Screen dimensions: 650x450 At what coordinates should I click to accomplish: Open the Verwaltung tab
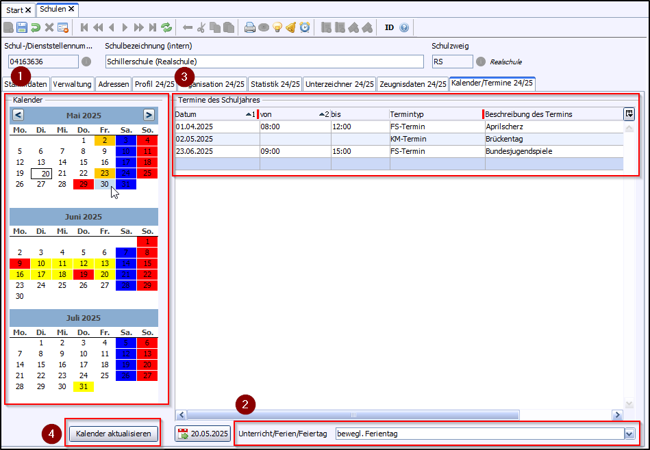tap(73, 84)
